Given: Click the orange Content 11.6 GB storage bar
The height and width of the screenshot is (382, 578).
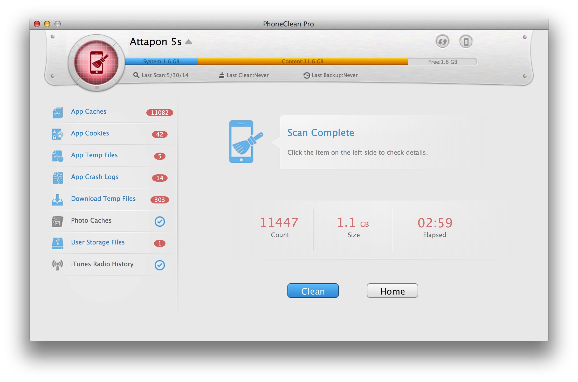Looking at the screenshot, I should click(x=302, y=62).
